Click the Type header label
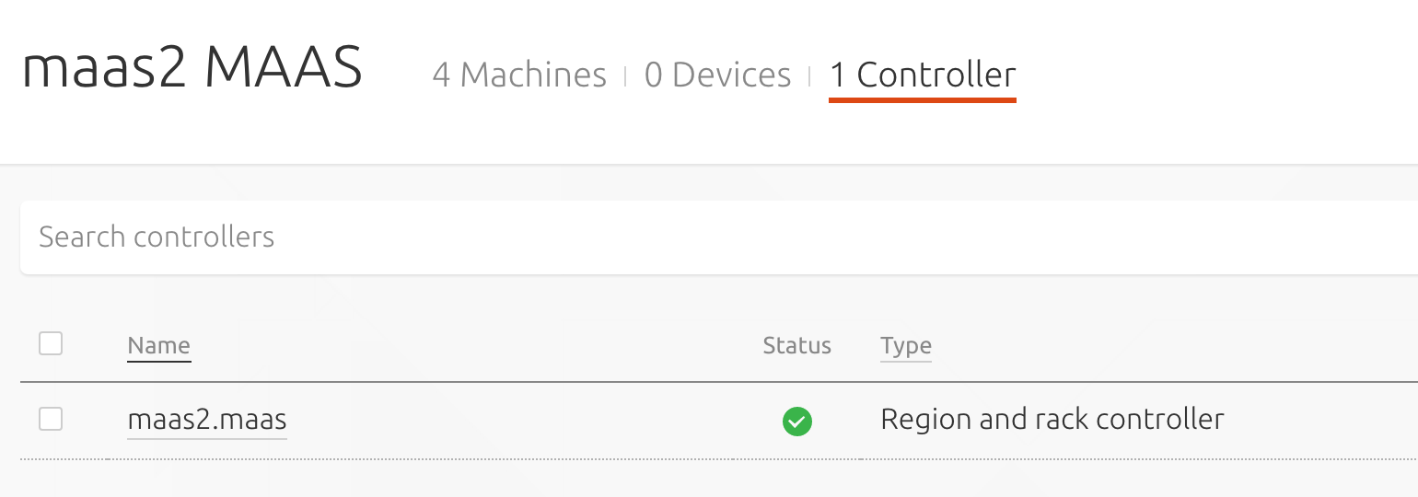This screenshot has width=1418, height=497. click(905, 346)
